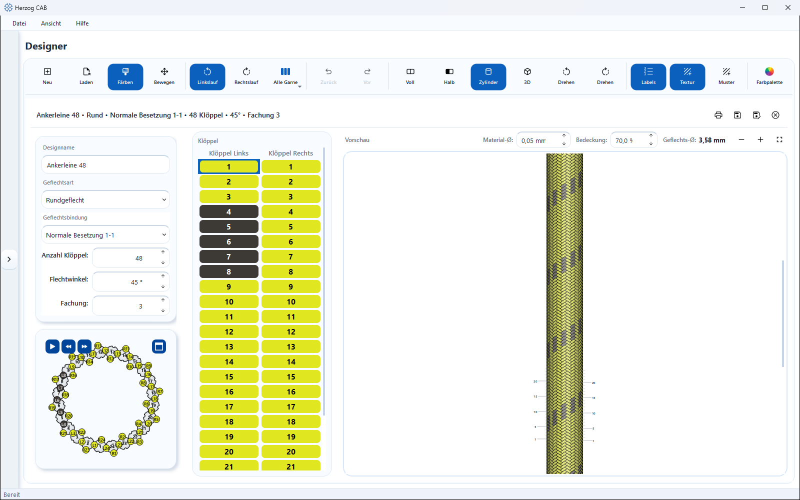
Task: Open the Laden load file tool
Action: (x=86, y=76)
